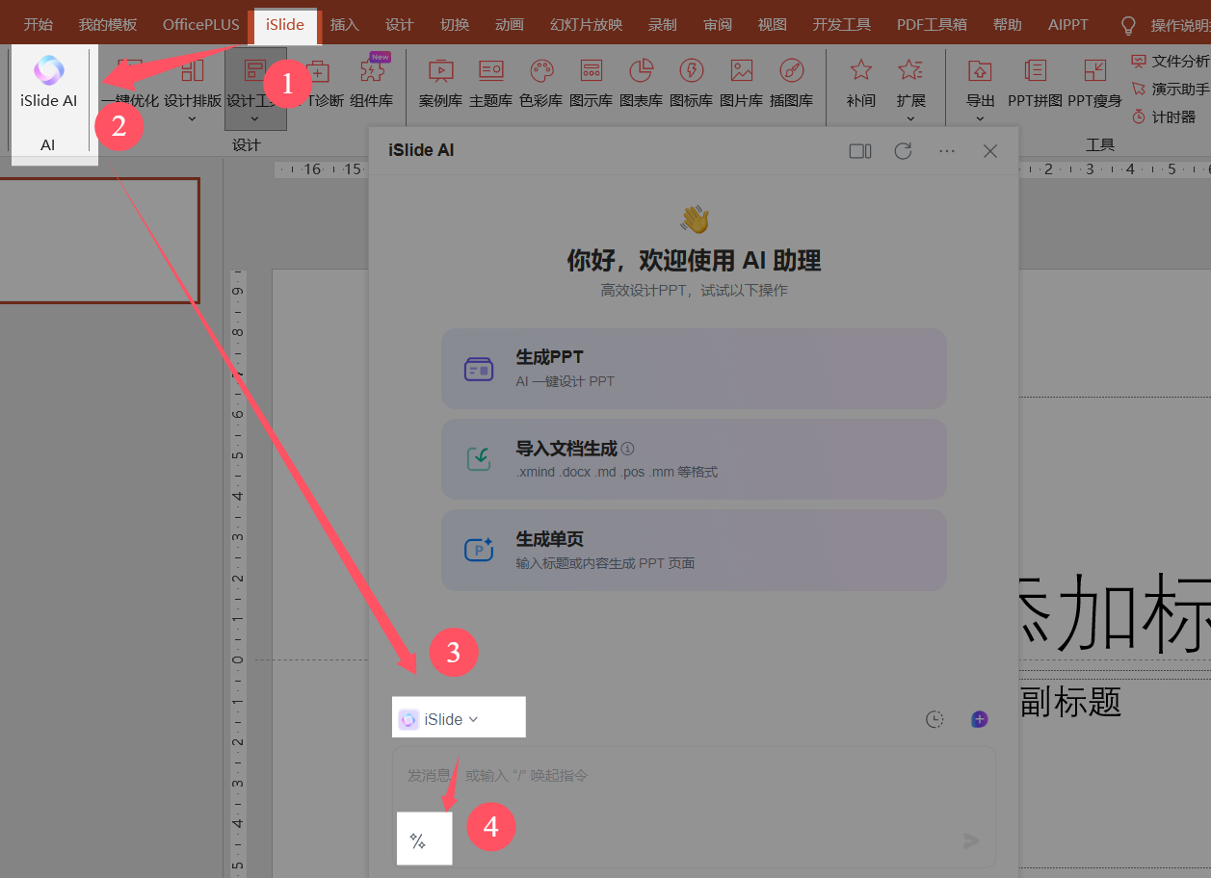Open the 色彩库 color library

(540, 82)
